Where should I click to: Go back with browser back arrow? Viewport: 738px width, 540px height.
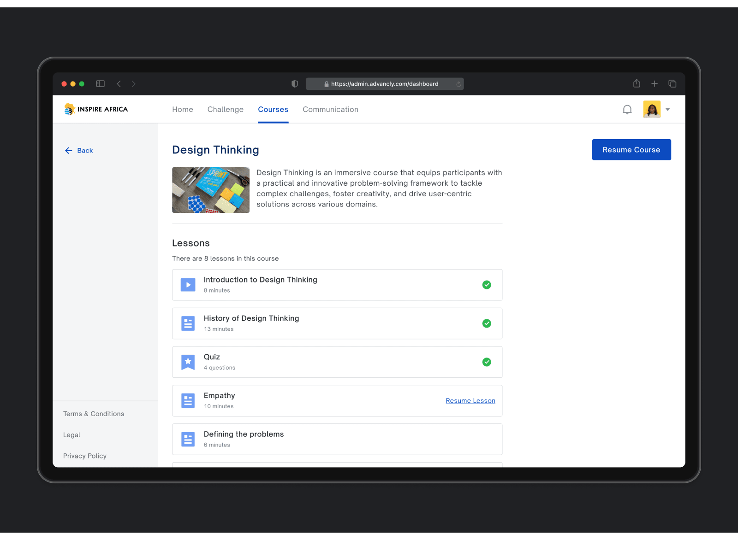tap(119, 84)
